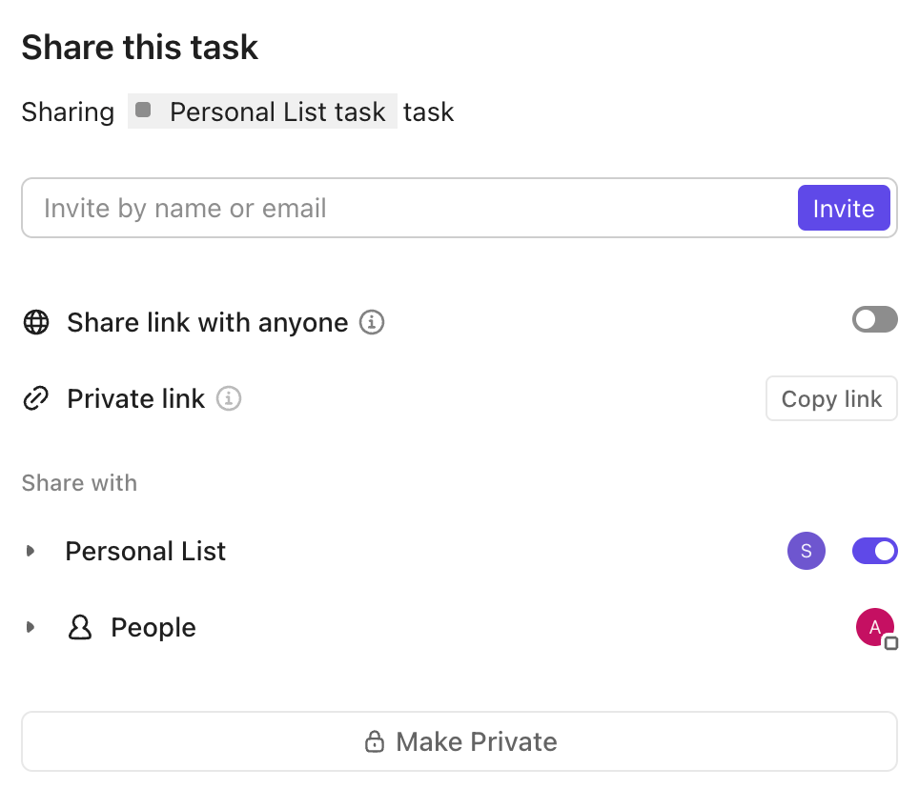
Task: Copy the private link
Action: pos(831,398)
